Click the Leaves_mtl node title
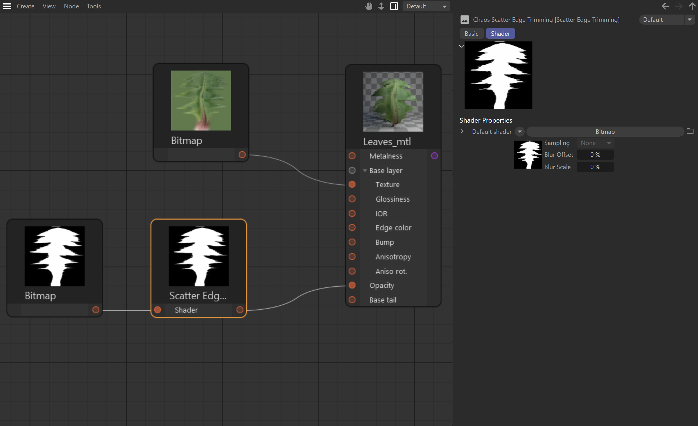 387,141
